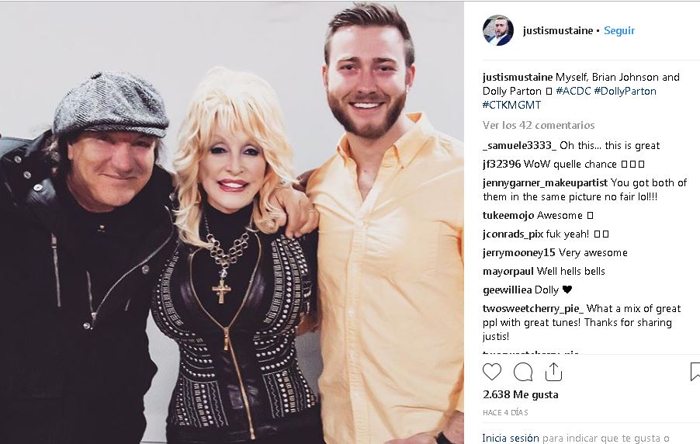This screenshot has height=444, width=700.
Task: Open mayorpaul commenter profile
Action: coord(508,271)
